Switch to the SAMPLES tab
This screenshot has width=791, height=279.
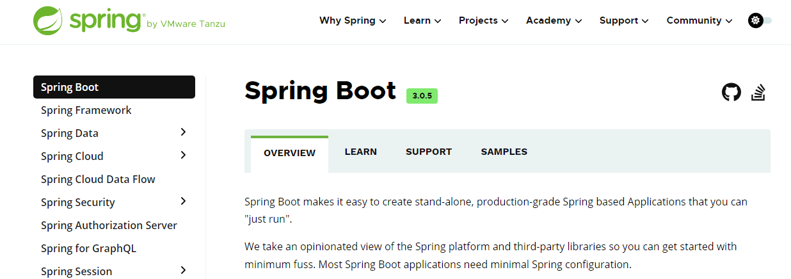tap(504, 152)
